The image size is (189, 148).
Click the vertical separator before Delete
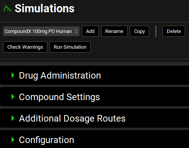(x=156, y=31)
